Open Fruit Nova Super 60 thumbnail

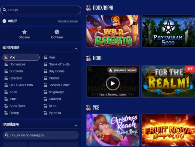tap(168, 130)
